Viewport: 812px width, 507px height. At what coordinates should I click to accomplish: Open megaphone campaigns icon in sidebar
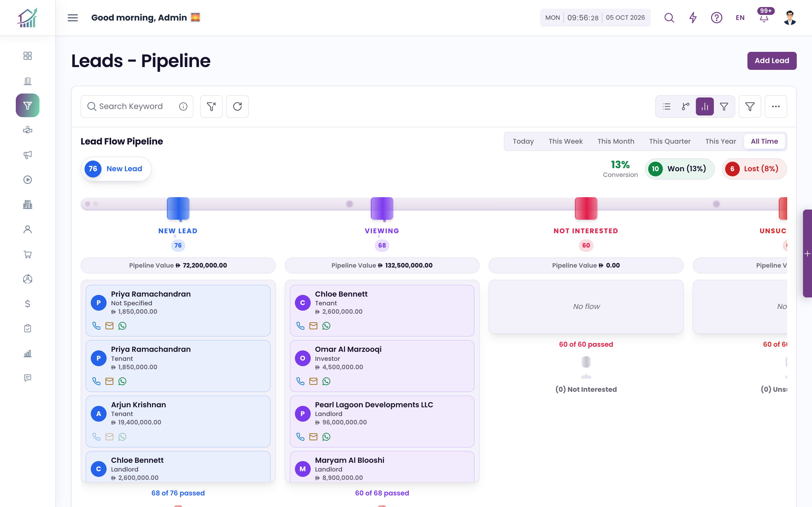pos(28,155)
